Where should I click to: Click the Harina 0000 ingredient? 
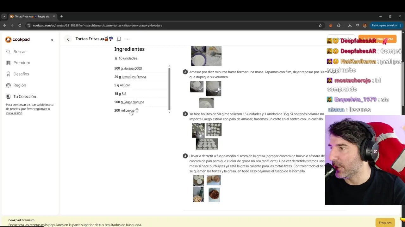coord(133,68)
